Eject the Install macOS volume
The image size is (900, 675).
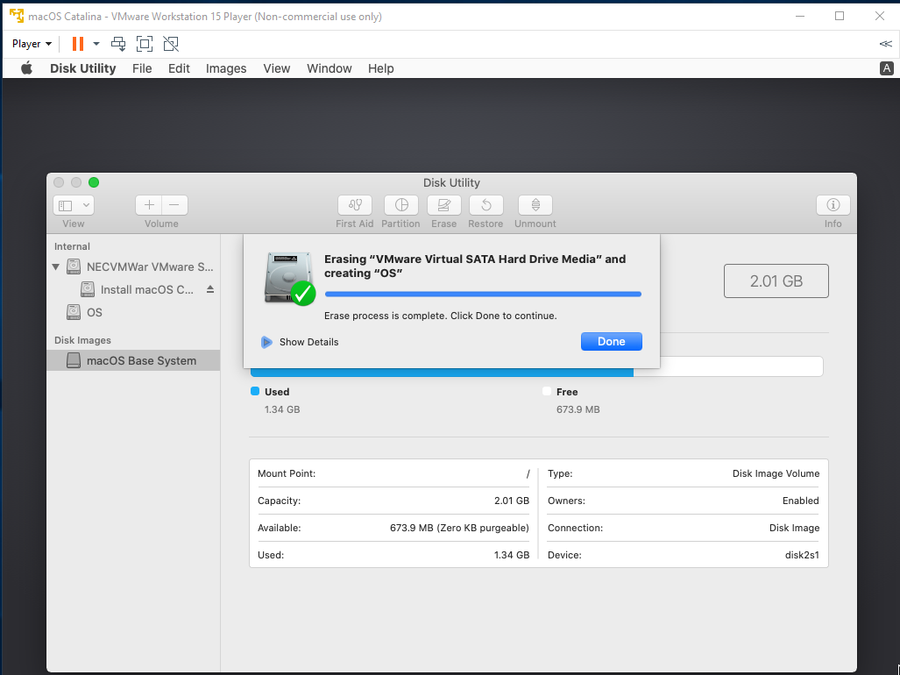pyautogui.click(x=210, y=289)
